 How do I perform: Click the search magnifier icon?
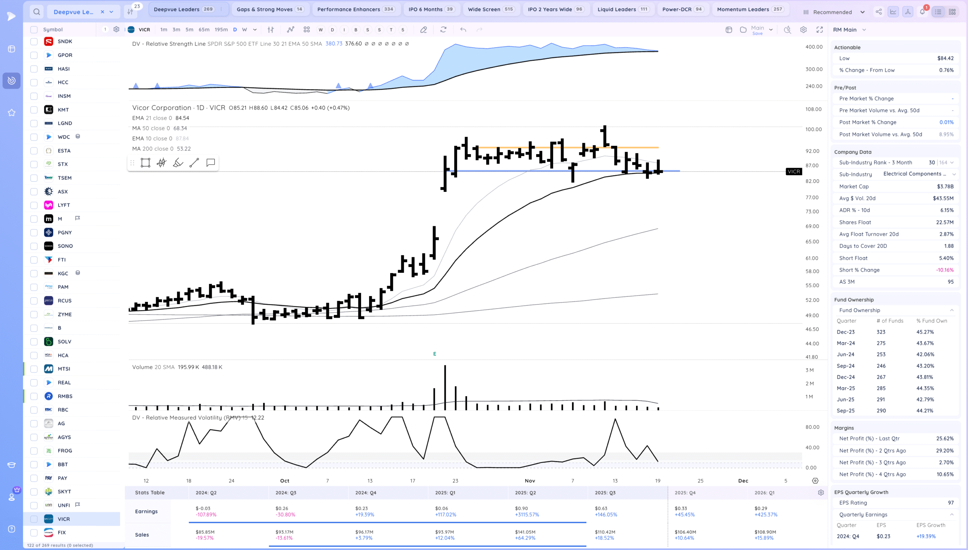(x=36, y=12)
